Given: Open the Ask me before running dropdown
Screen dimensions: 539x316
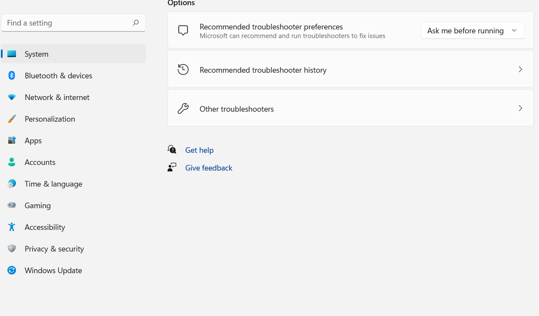Looking at the screenshot, I should point(472,31).
